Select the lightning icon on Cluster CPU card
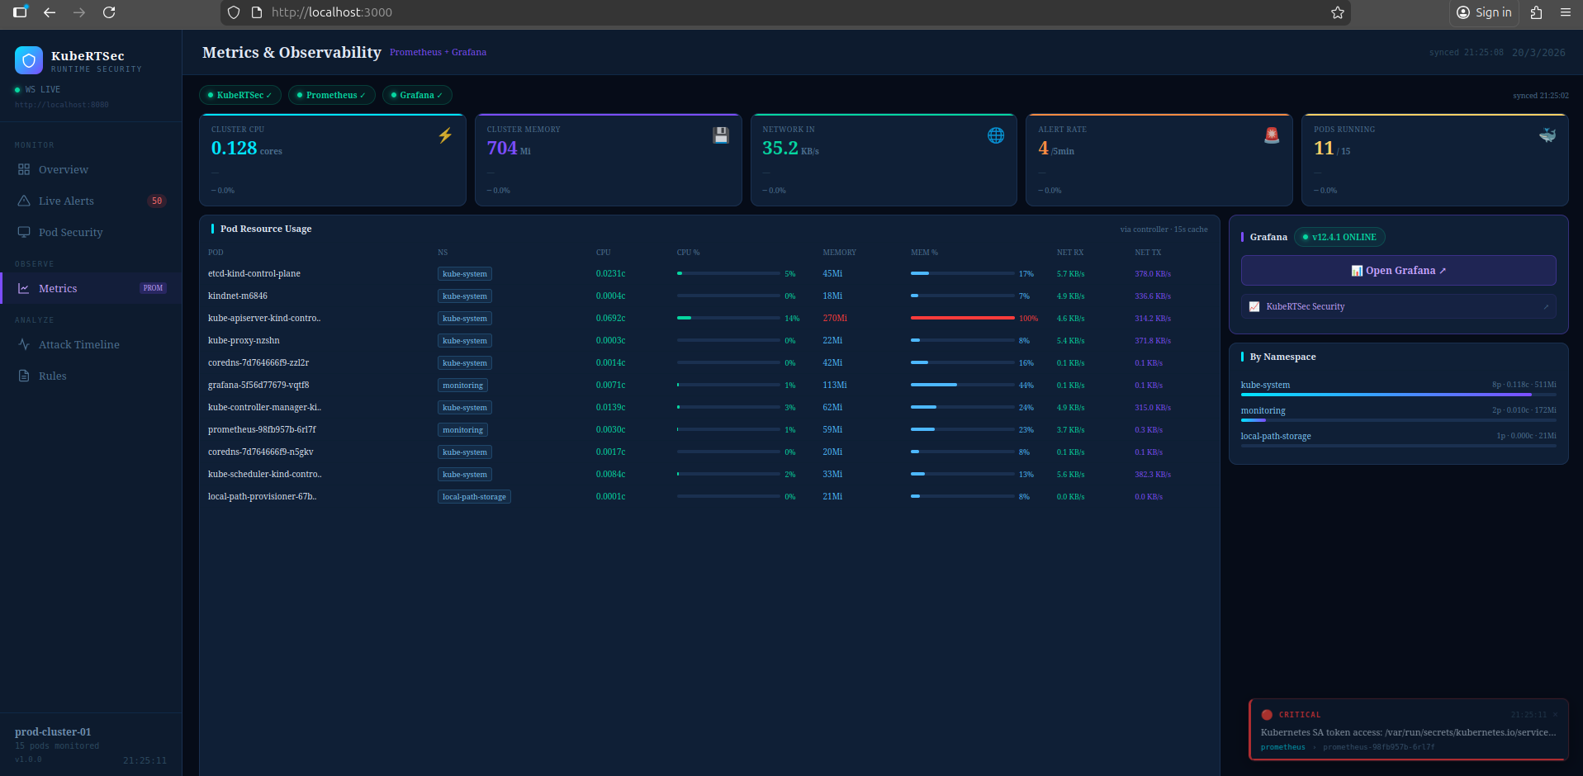 [444, 135]
